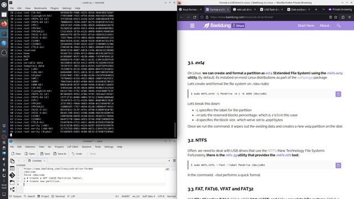
Task: Follow the ext4 link in the article
Action: pyautogui.click(x=269, y=73)
